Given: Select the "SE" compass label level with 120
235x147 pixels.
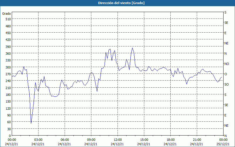Looking at the screenshot, I should click(x=226, y=105).
